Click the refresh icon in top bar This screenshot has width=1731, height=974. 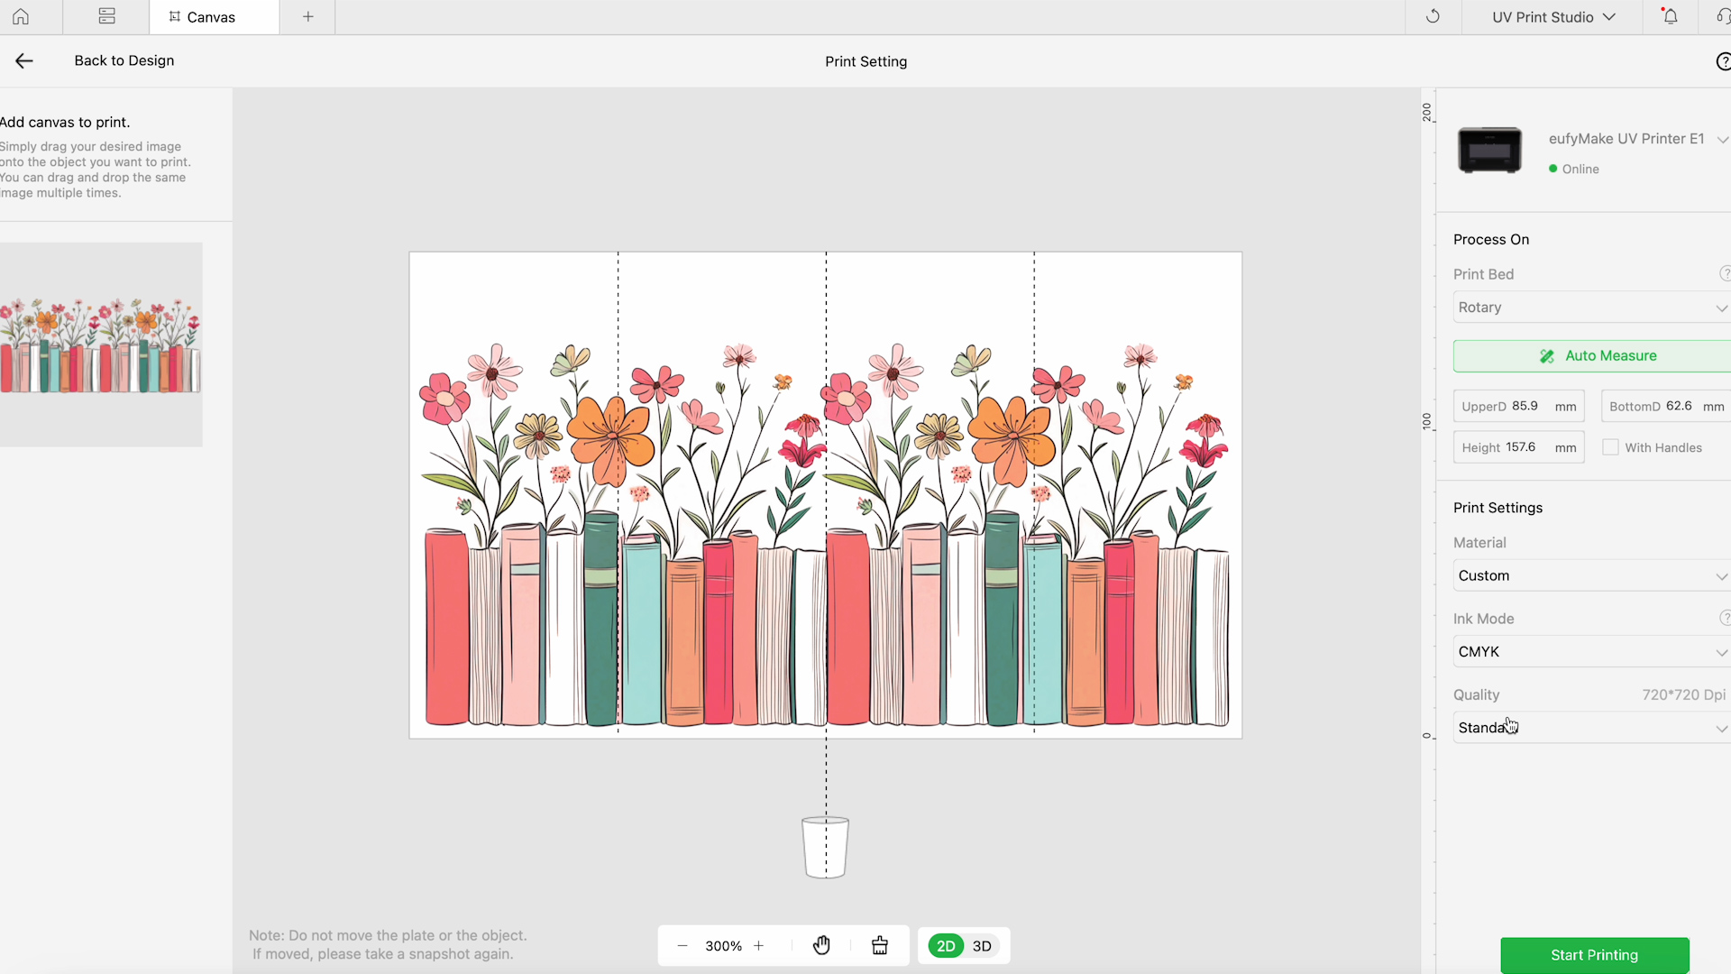1433,16
